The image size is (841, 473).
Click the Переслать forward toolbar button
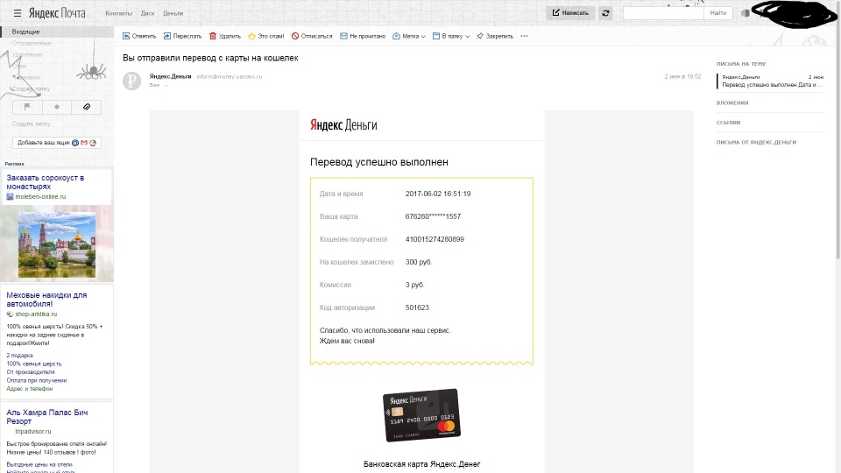click(182, 36)
